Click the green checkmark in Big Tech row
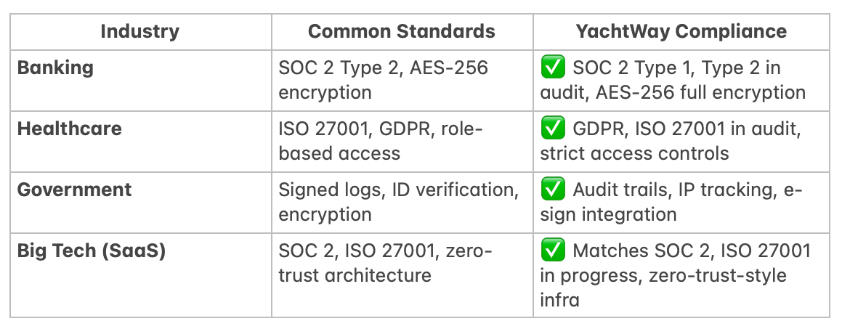Image resolution: width=842 pixels, height=329 pixels. pos(554,251)
